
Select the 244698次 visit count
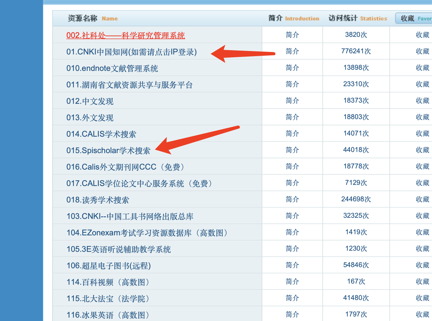(356, 199)
